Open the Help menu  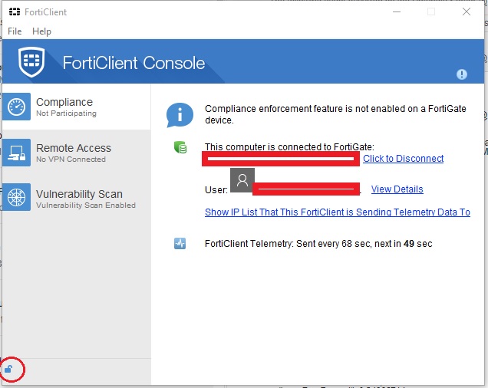(41, 31)
